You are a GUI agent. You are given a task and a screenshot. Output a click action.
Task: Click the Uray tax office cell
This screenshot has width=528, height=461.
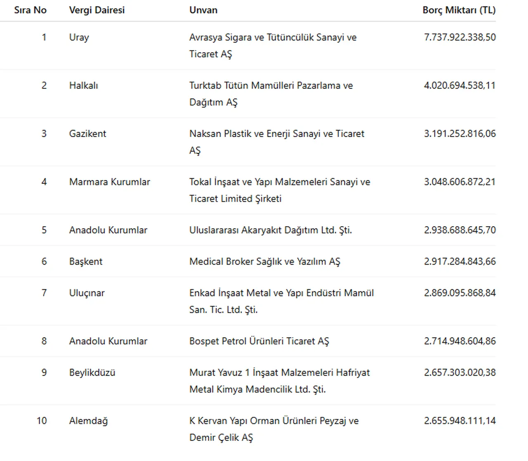click(x=79, y=38)
